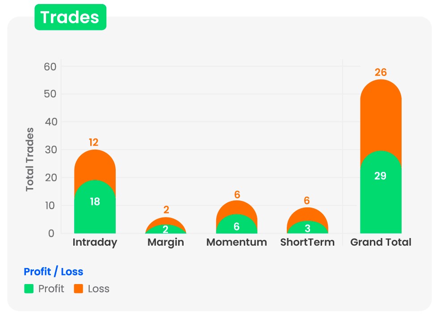Click ShortTerm green profit bar showing 3

(307, 228)
